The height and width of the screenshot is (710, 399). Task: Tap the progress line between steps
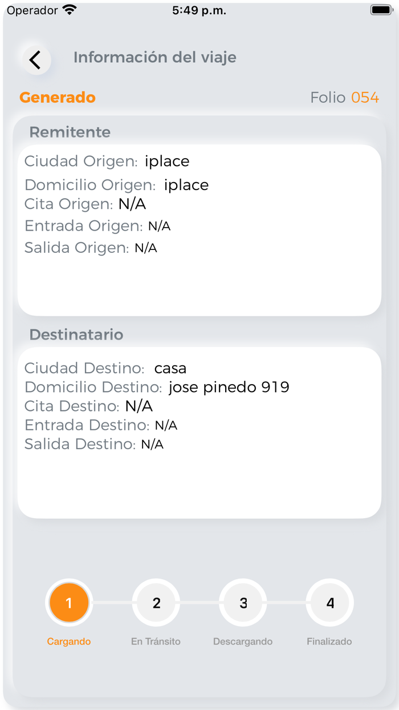(112, 602)
